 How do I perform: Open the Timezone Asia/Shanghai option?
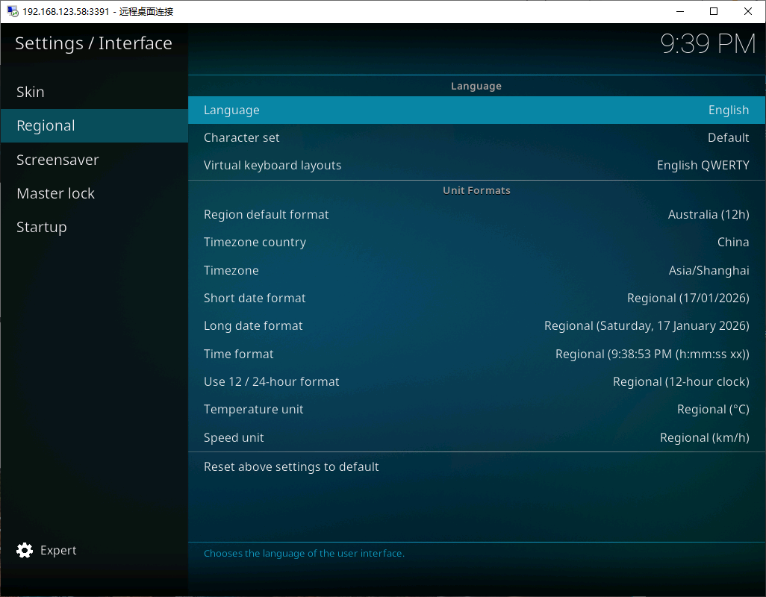pyautogui.click(x=476, y=270)
